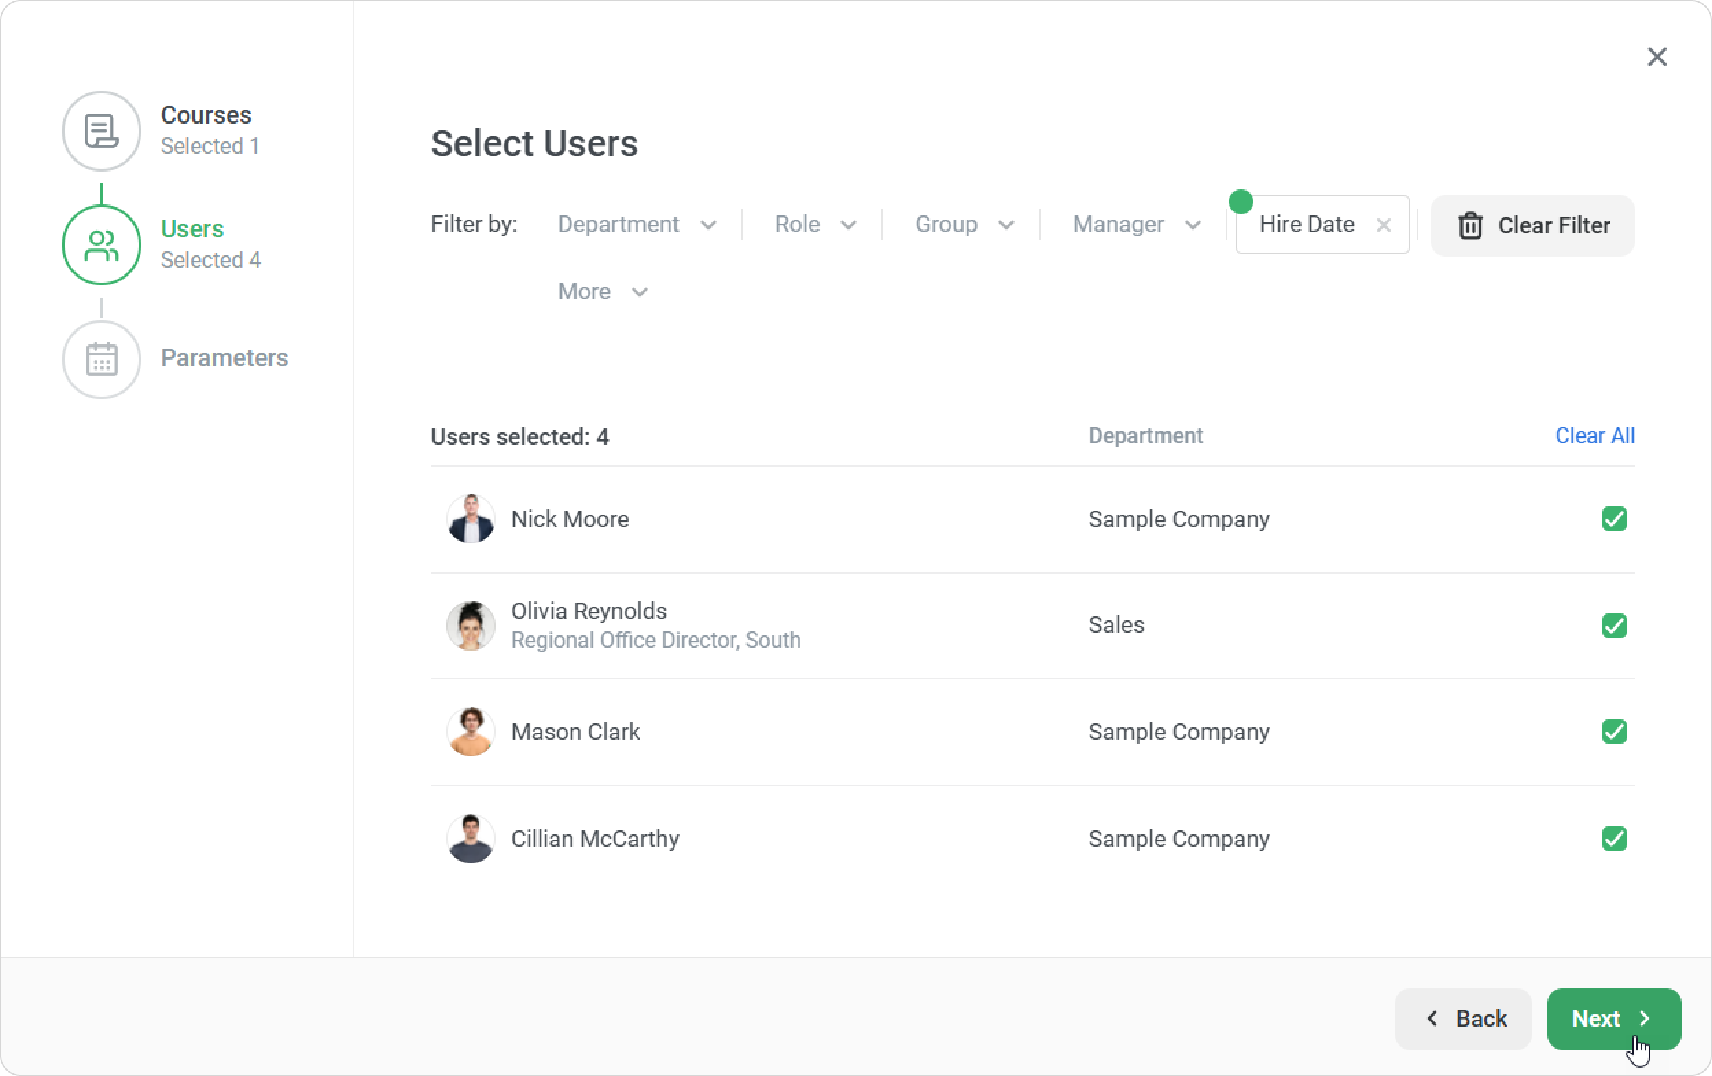
Task: Click Olivia Reynolds' profile picture
Action: [x=470, y=625]
